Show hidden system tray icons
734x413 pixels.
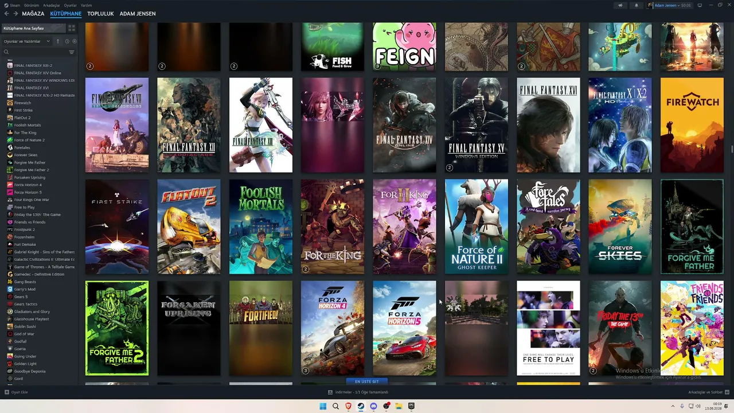(673, 406)
